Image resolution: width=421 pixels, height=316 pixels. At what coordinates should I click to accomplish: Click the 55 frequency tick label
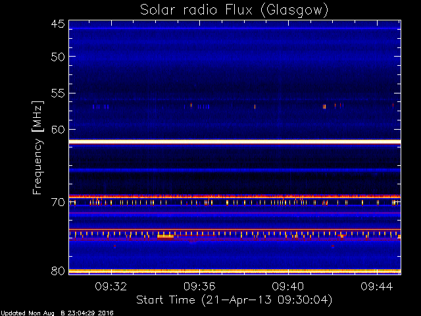[58, 93]
